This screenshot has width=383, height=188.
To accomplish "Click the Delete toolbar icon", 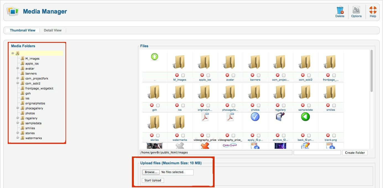I will (340, 10).
